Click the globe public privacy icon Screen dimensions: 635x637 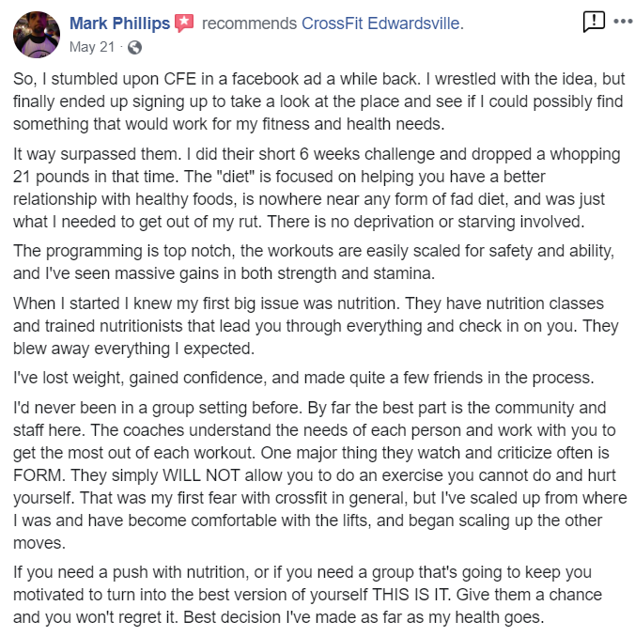tap(134, 48)
